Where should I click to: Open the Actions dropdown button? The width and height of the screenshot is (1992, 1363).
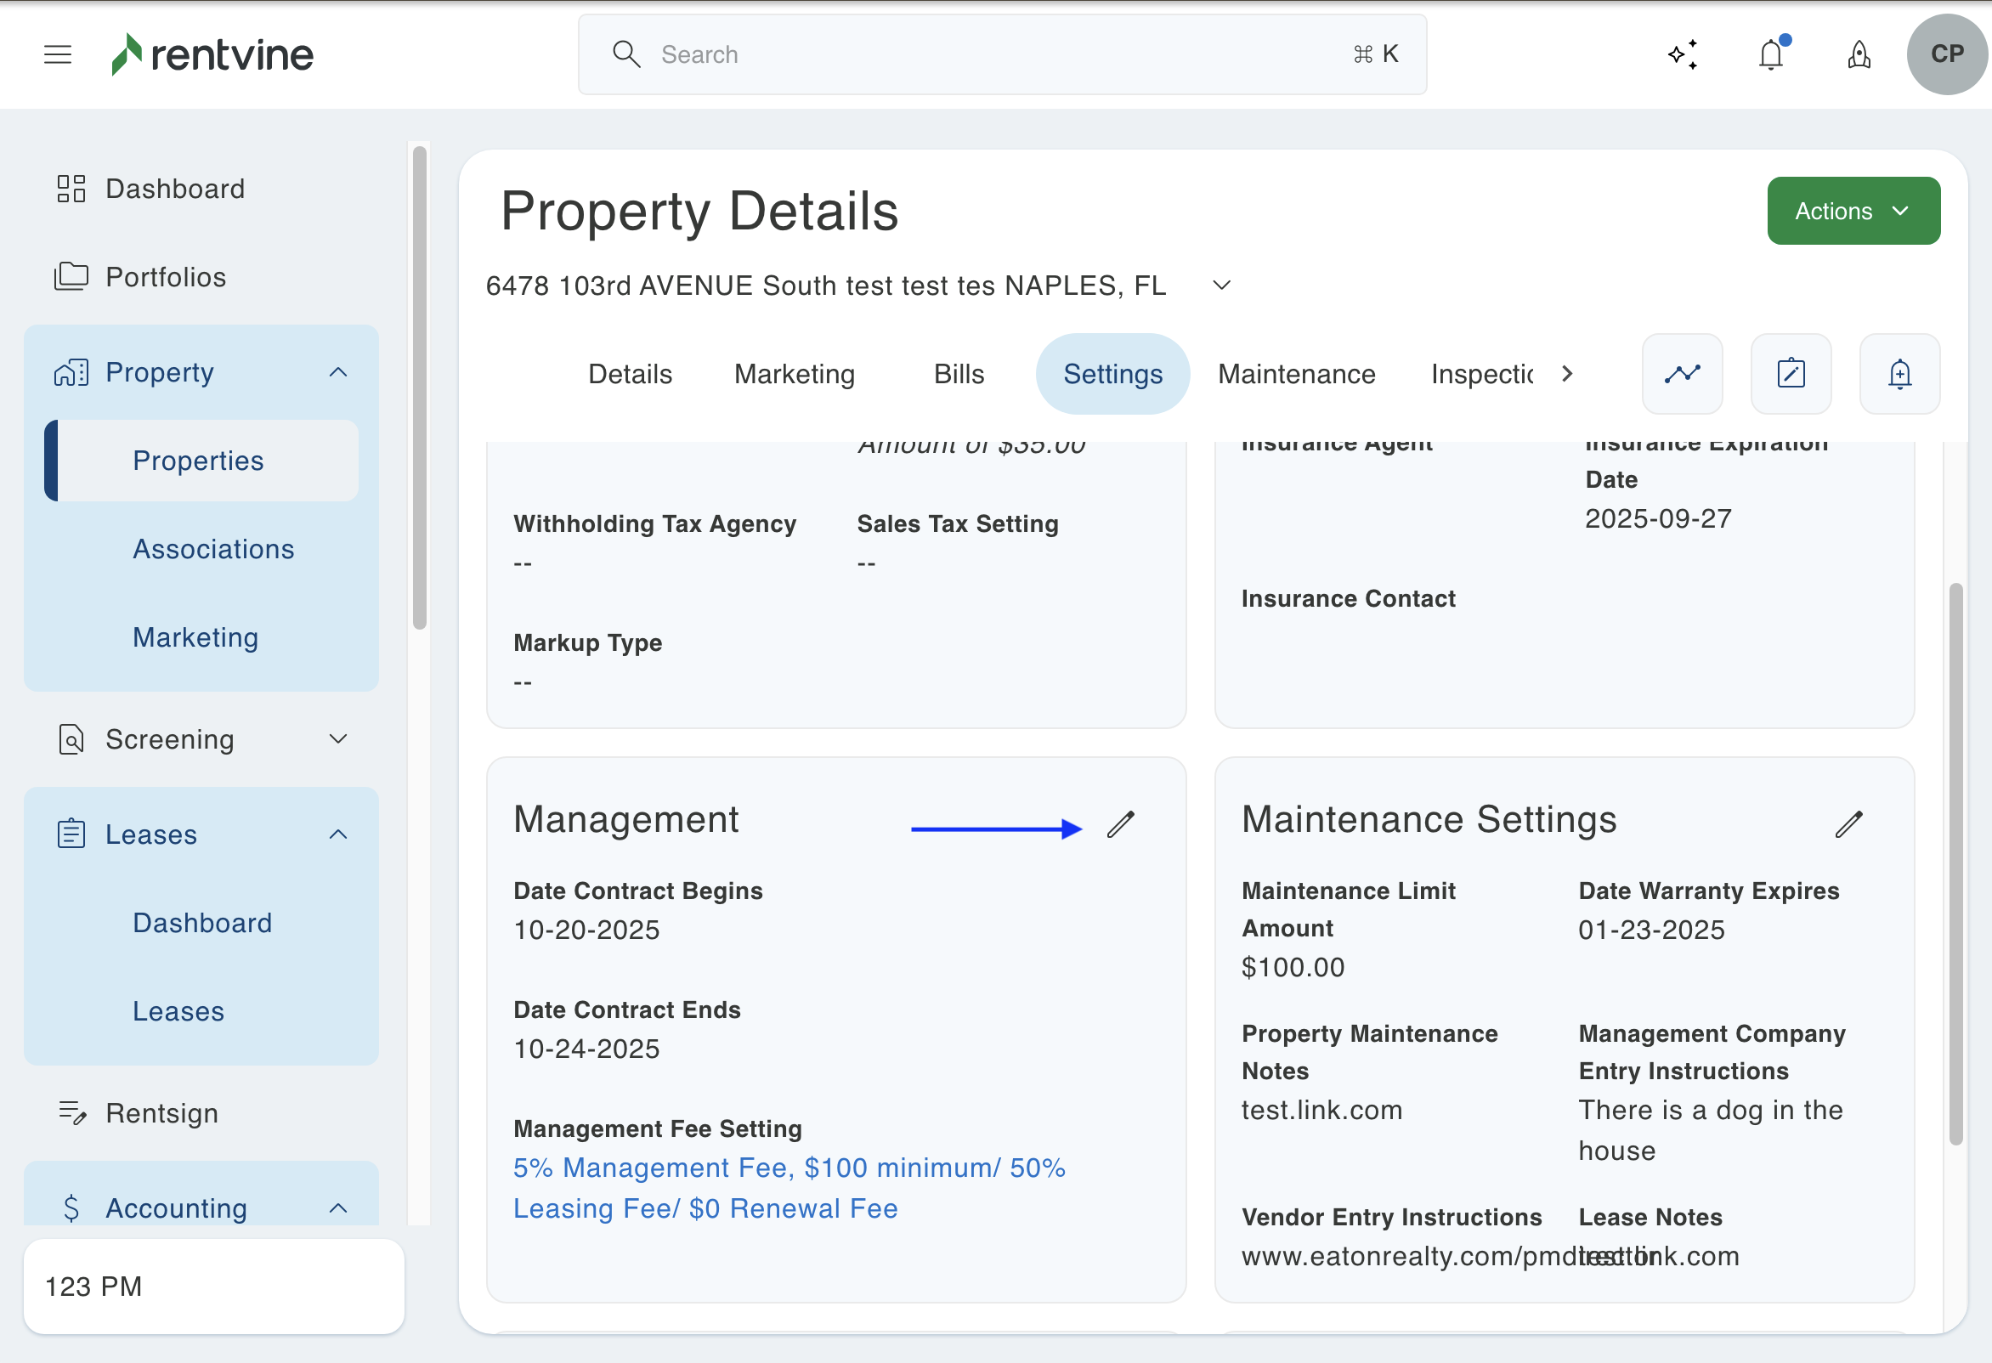[1853, 211]
